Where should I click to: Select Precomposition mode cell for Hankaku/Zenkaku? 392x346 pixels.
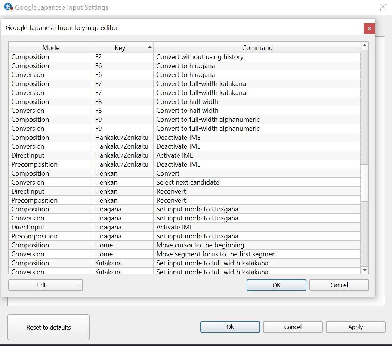[50, 164]
